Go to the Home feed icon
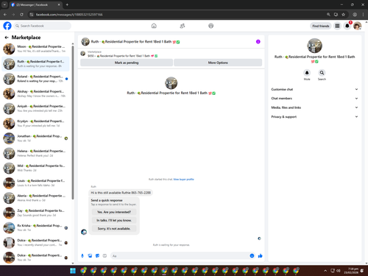The image size is (368, 276). point(154,26)
